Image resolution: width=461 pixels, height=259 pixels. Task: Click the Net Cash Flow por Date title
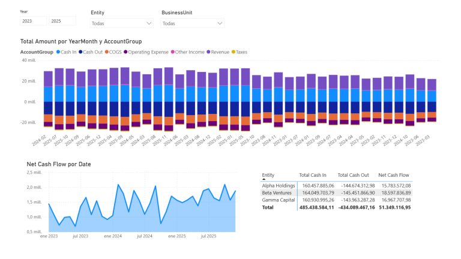59,164
